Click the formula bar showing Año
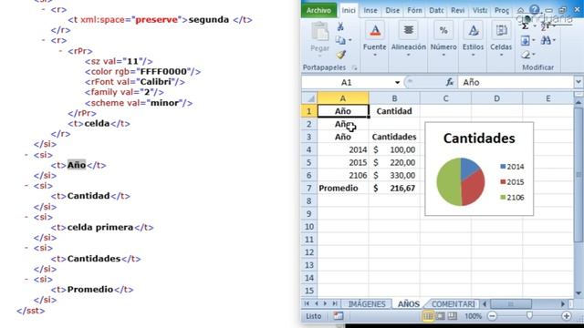 pos(516,82)
